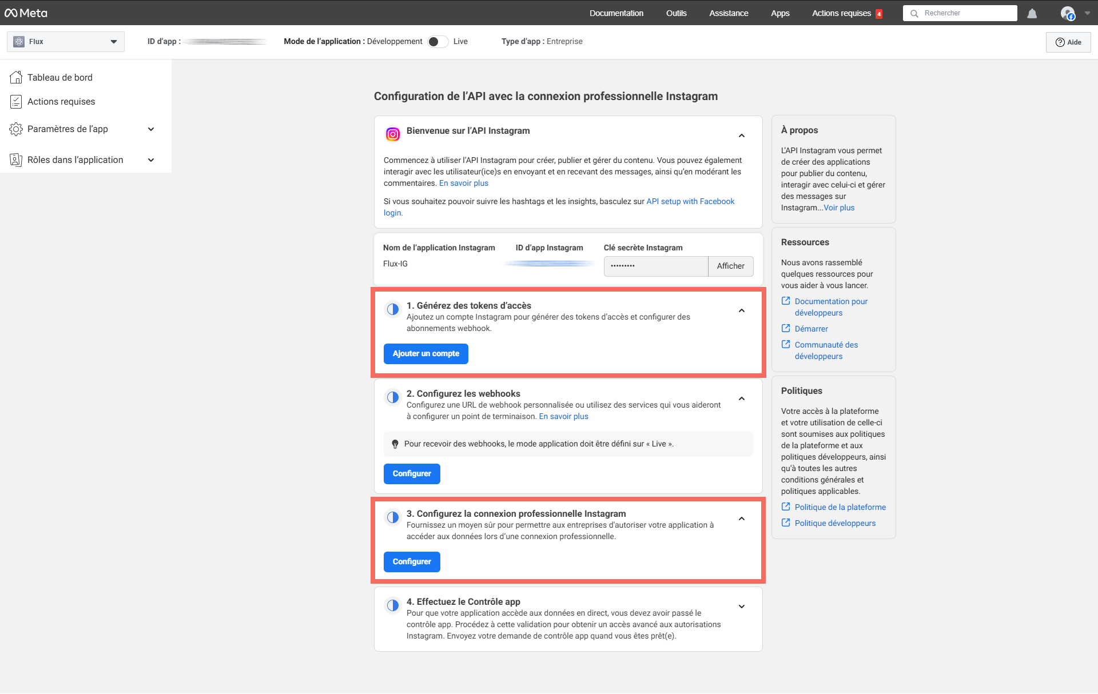Click the lightbulb tip icon
This screenshot has height=694, width=1098.
(395, 444)
